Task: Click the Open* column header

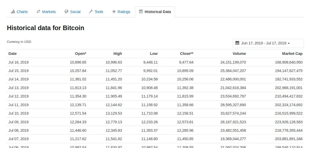Action: [x=81, y=54]
